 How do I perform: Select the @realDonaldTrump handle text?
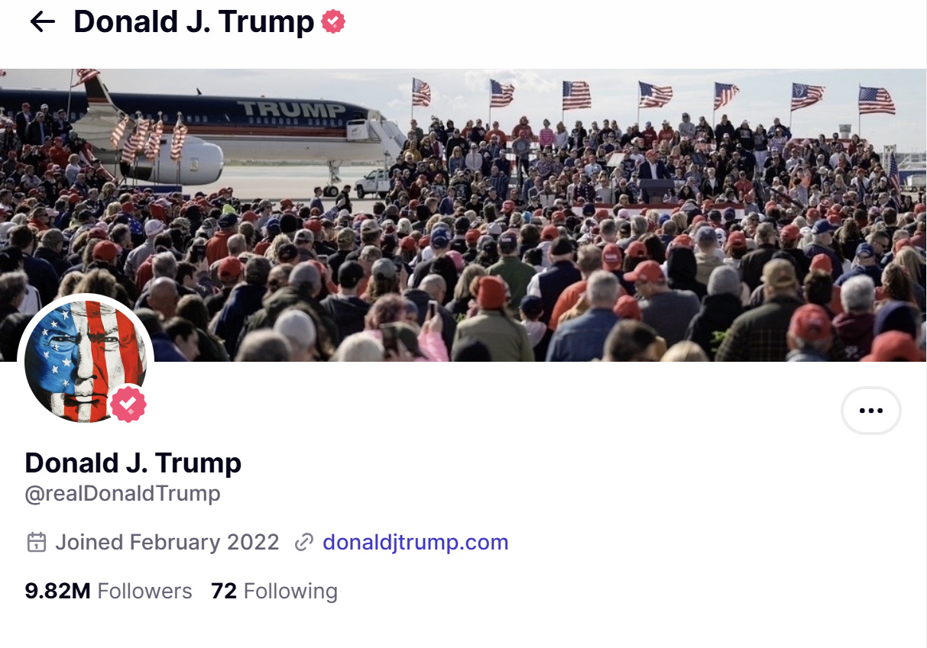123,494
